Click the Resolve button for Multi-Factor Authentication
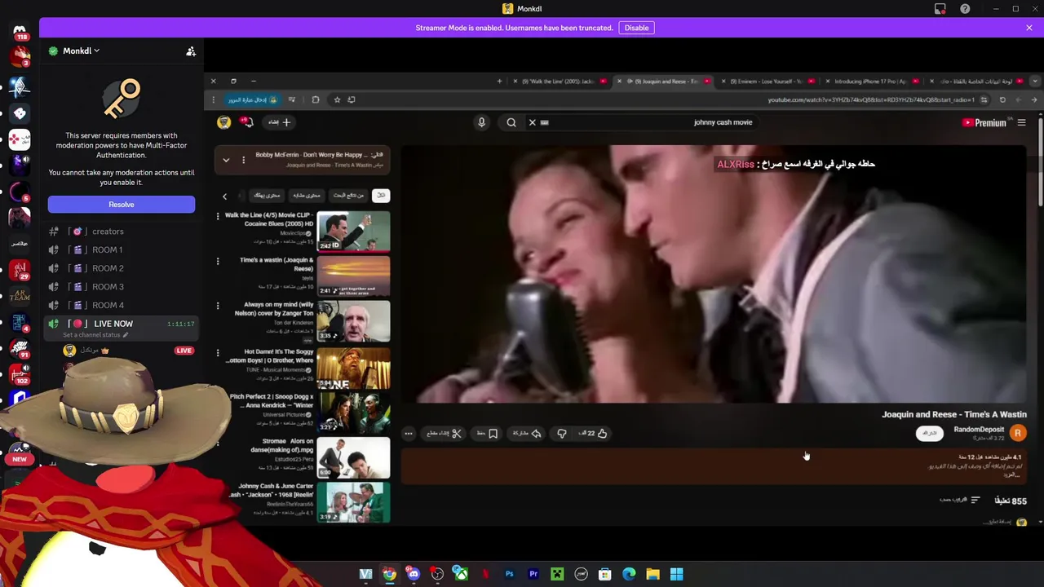 point(122,205)
